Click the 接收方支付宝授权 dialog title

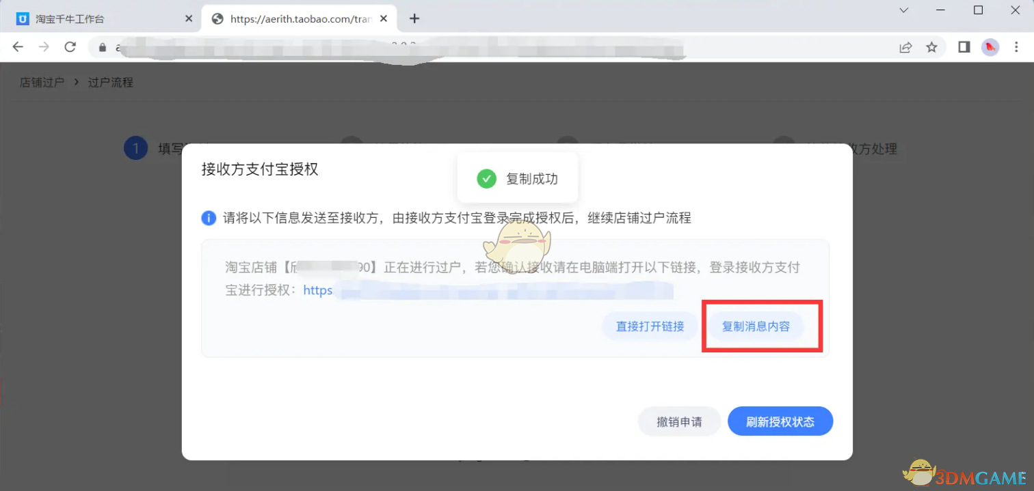pyautogui.click(x=260, y=169)
